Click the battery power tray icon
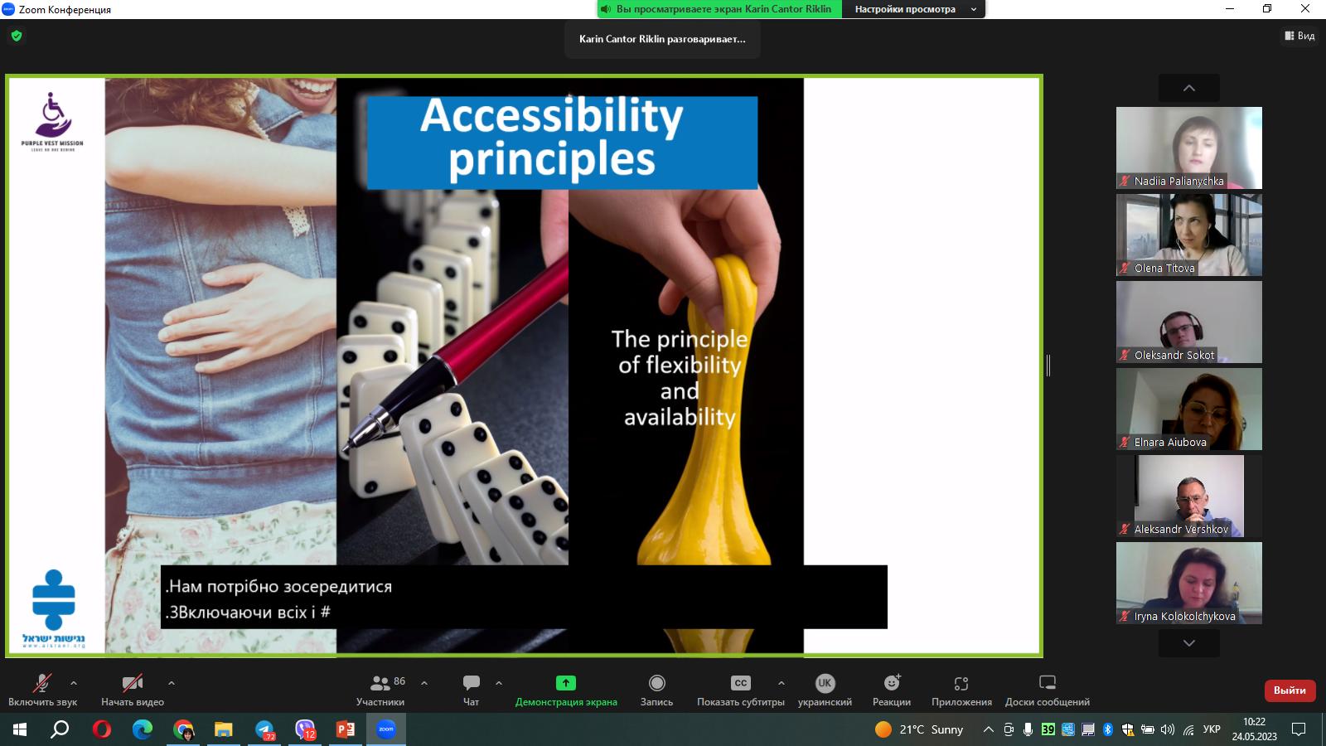The image size is (1326, 746). (x=1148, y=729)
